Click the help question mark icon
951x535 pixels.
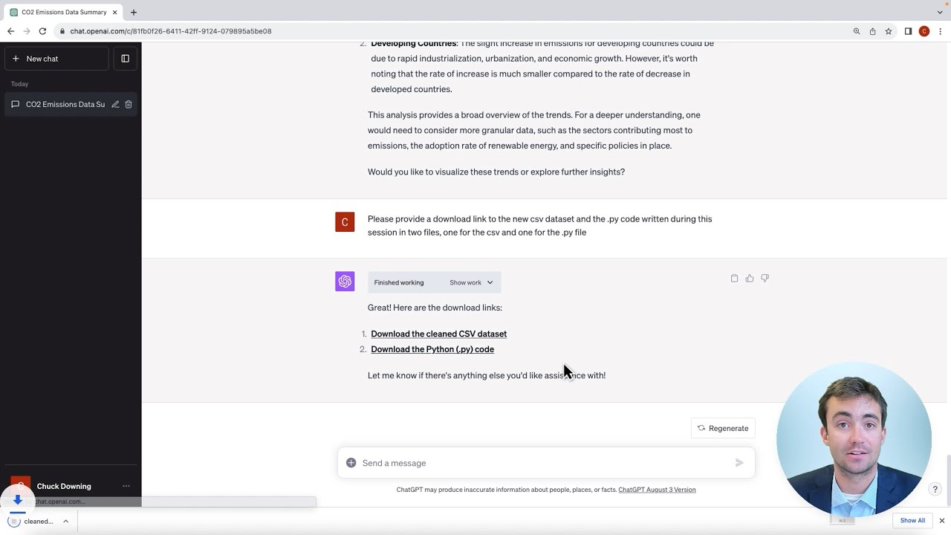pyautogui.click(x=935, y=489)
